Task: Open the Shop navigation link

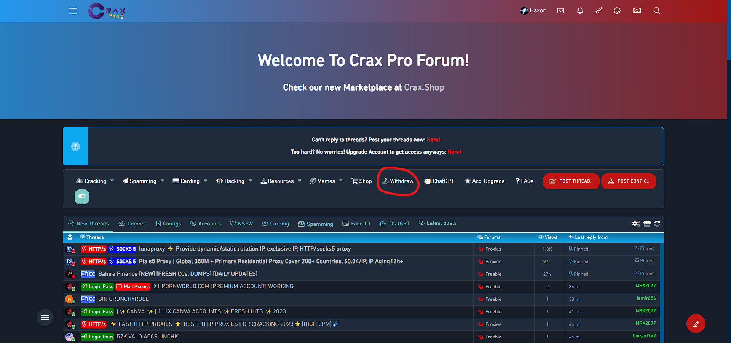Action: 361,181
